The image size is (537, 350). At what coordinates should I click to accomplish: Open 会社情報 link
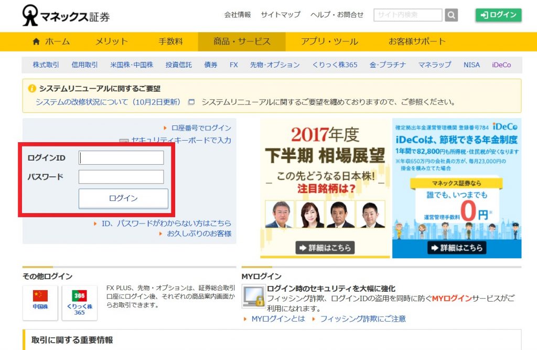click(x=238, y=15)
